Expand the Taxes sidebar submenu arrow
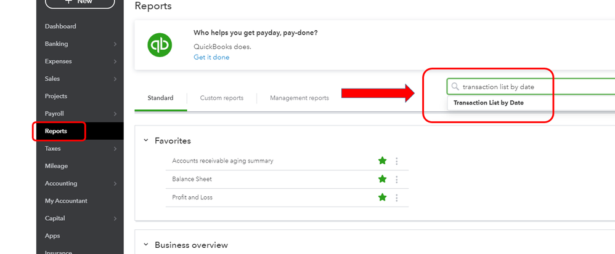This screenshot has height=254, width=615. (x=115, y=149)
